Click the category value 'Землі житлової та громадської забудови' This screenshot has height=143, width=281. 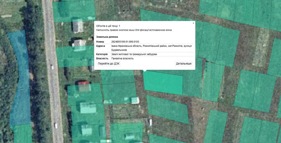coord(134,54)
